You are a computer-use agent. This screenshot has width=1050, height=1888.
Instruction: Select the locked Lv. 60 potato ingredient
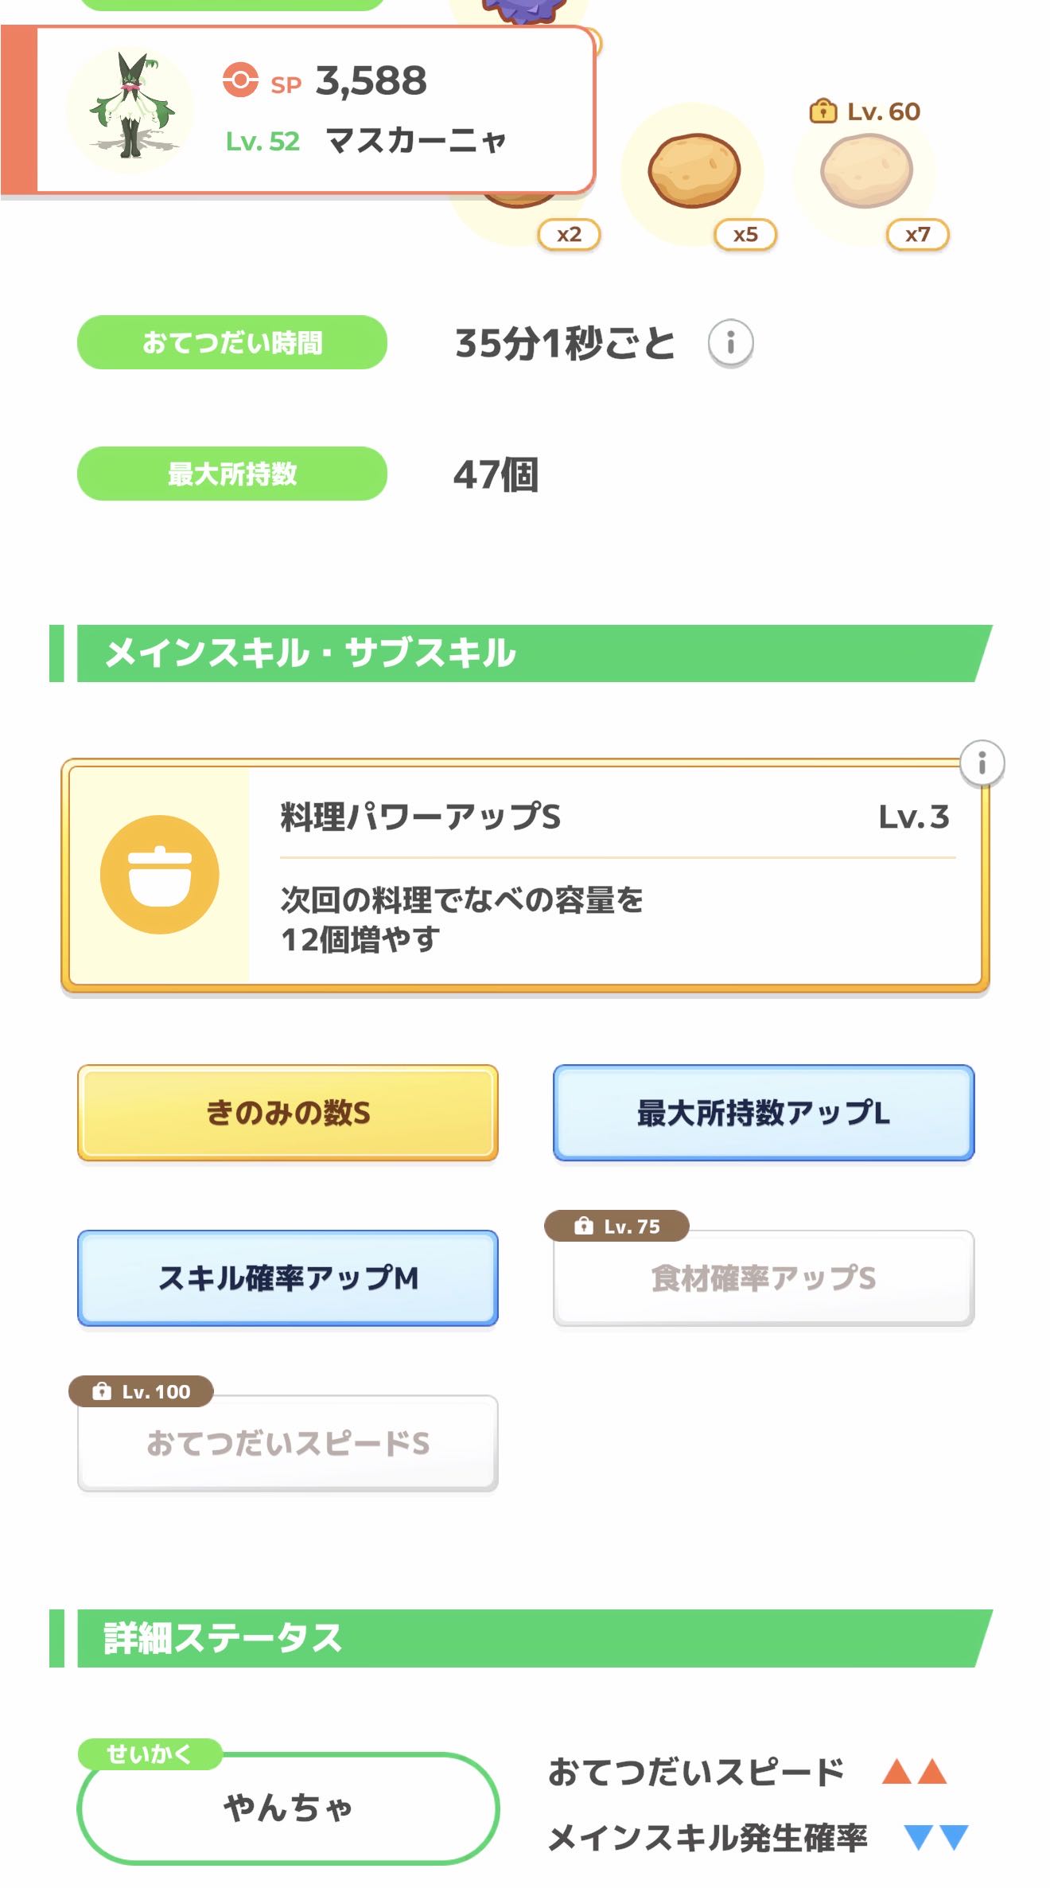(x=866, y=172)
